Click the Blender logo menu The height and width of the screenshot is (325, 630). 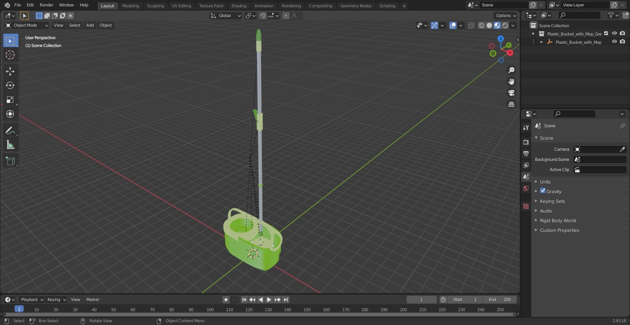pyautogui.click(x=7, y=5)
